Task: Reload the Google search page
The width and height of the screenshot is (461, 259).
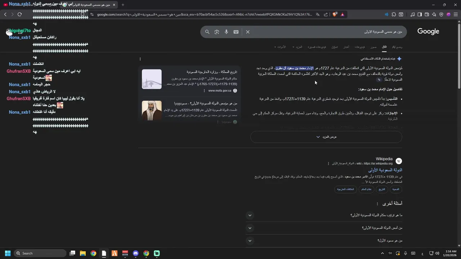Action: pyautogui.click(x=19, y=14)
